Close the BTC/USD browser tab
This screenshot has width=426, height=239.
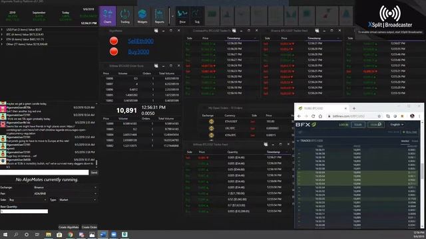[345, 108]
